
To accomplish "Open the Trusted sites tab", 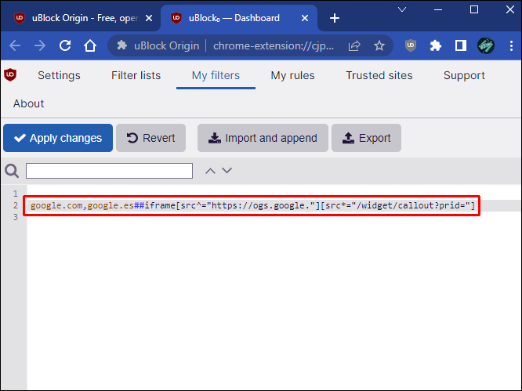I will pyautogui.click(x=379, y=75).
